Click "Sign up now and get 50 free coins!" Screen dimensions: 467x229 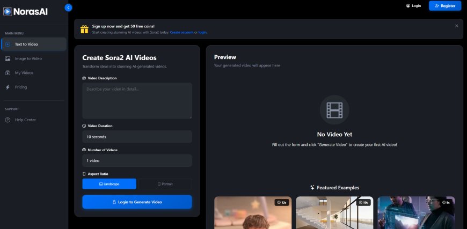[123, 26]
